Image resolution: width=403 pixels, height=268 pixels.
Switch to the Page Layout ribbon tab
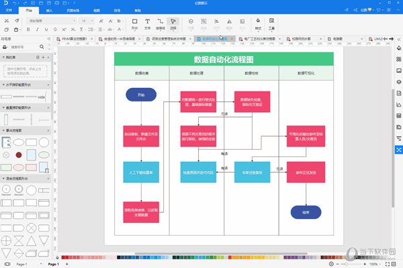pyautogui.click(x=73, y=10)
